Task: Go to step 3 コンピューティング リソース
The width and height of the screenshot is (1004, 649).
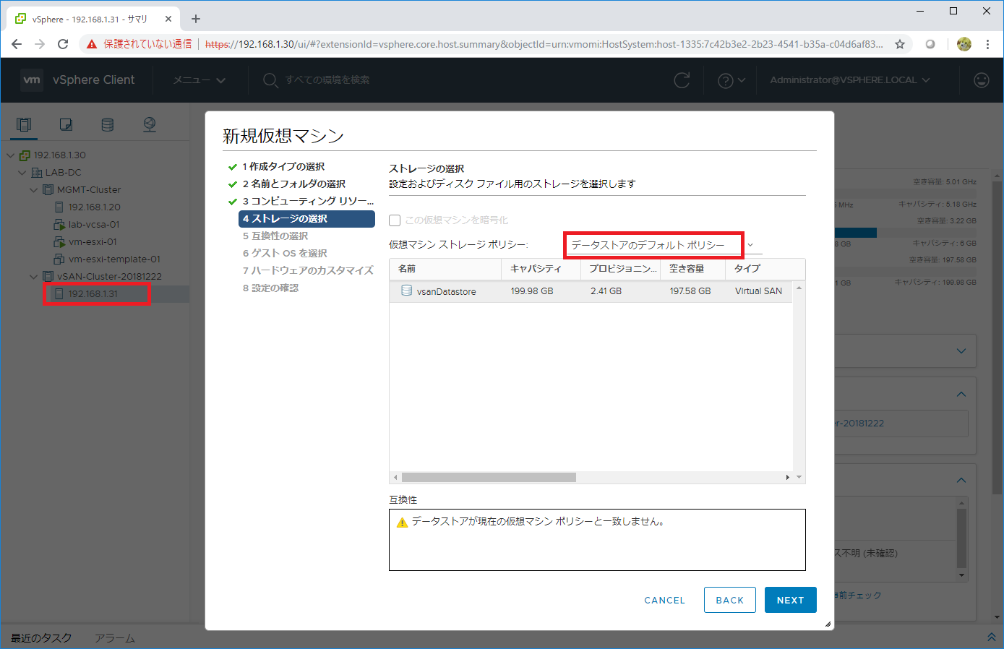Action: 308,201
